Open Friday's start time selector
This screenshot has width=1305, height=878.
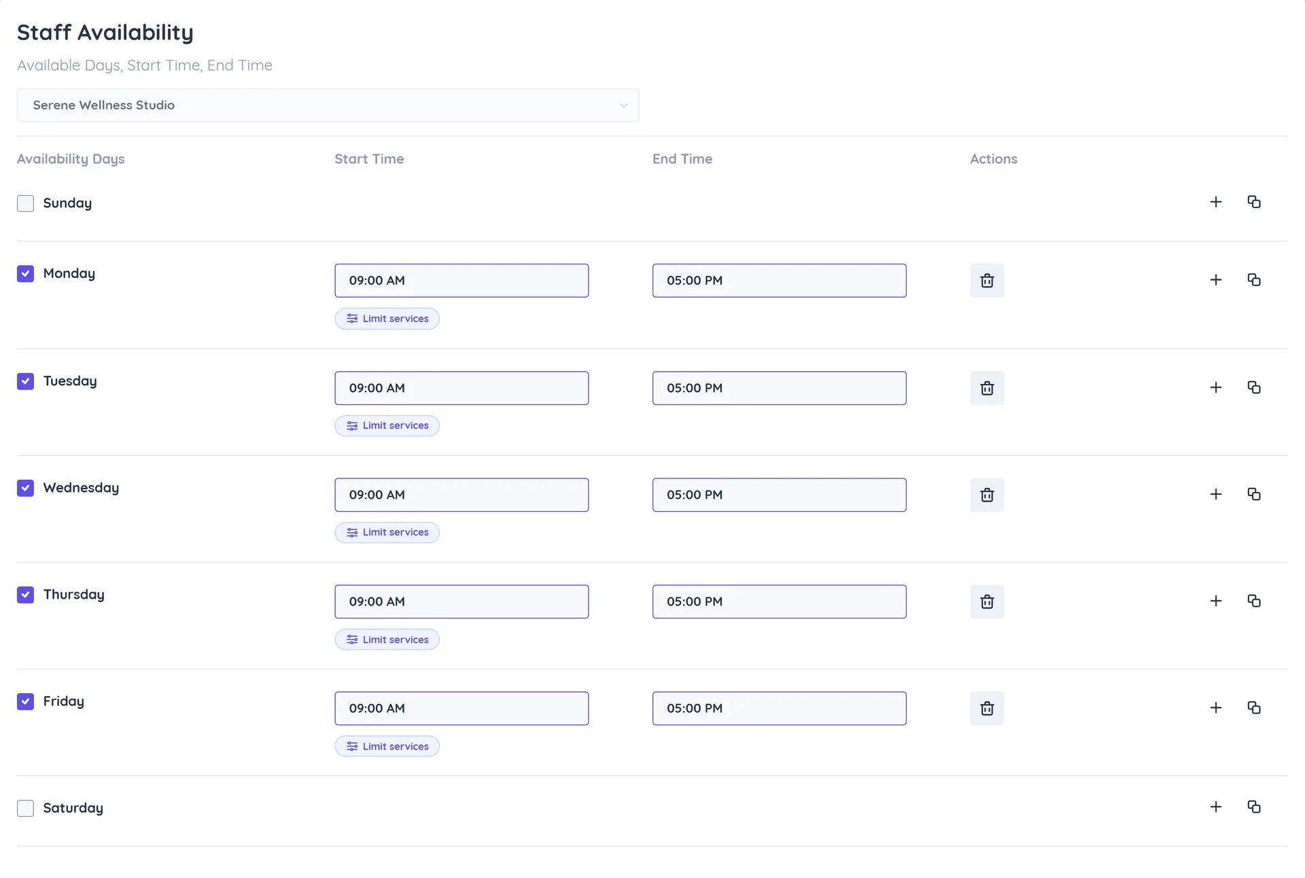462,708
